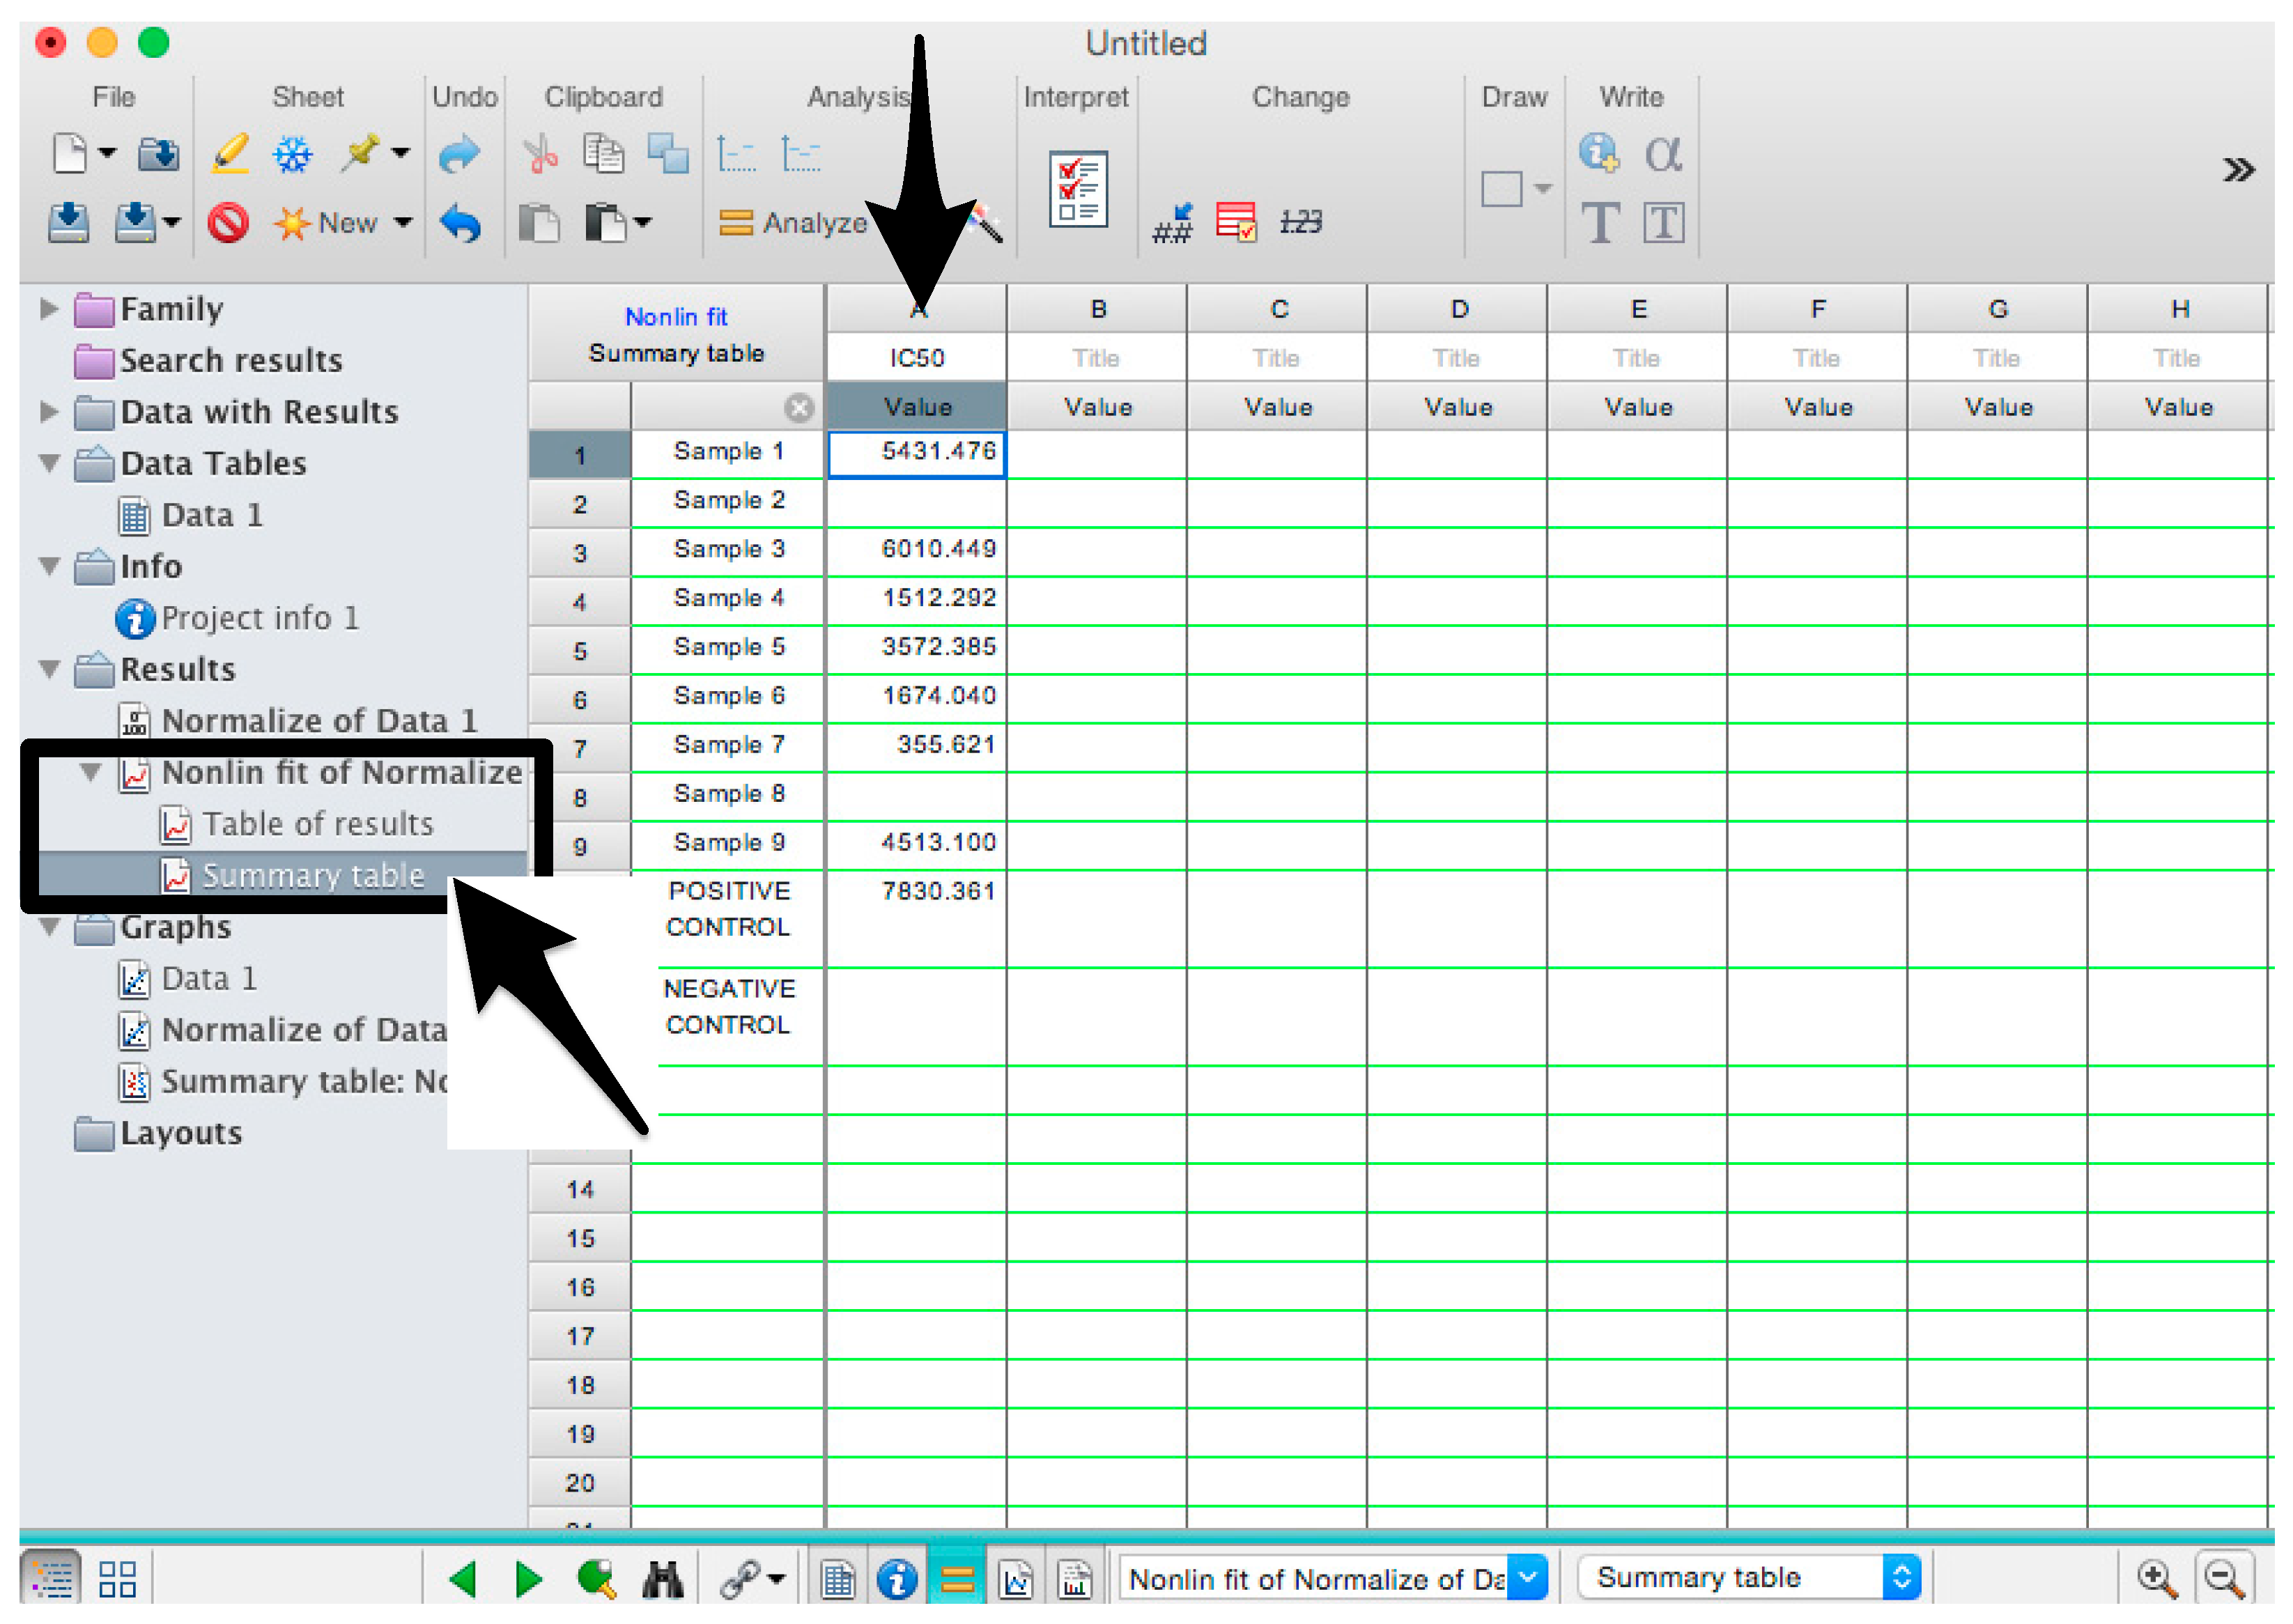Click the blue info icon in bottom bar
Image resolution: width=2293 pixels, height=1624 pixels.
(896, 1579)
